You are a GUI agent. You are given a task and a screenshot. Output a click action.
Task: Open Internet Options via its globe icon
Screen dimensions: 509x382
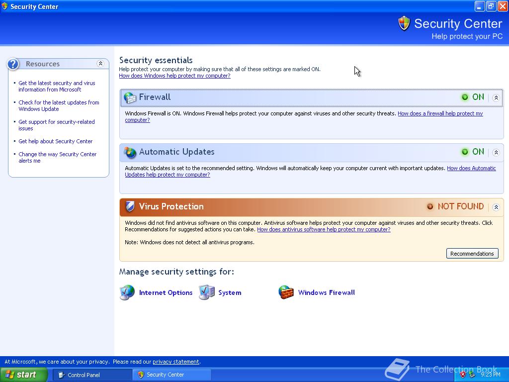pos(127,292)
